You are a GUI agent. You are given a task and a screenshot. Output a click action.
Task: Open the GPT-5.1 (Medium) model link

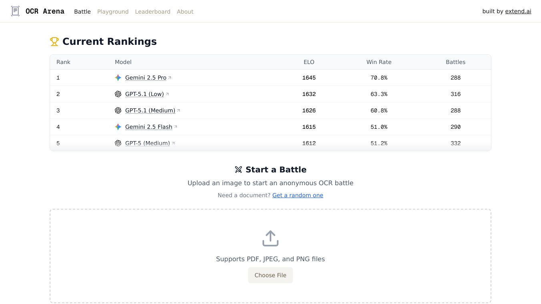[150, 110]
